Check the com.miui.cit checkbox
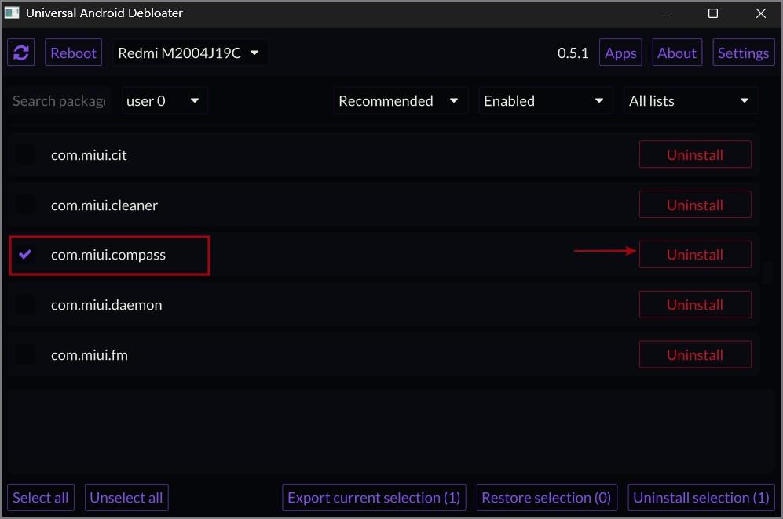The height and width of the screenshot is (519, 783). [25, 155]
